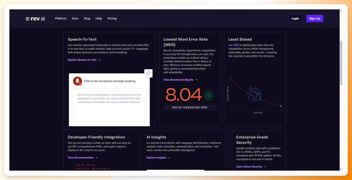Viewport: 352px width, 180px height.
Task: Click the red microphone icon
Action: [x=78, y=81]
